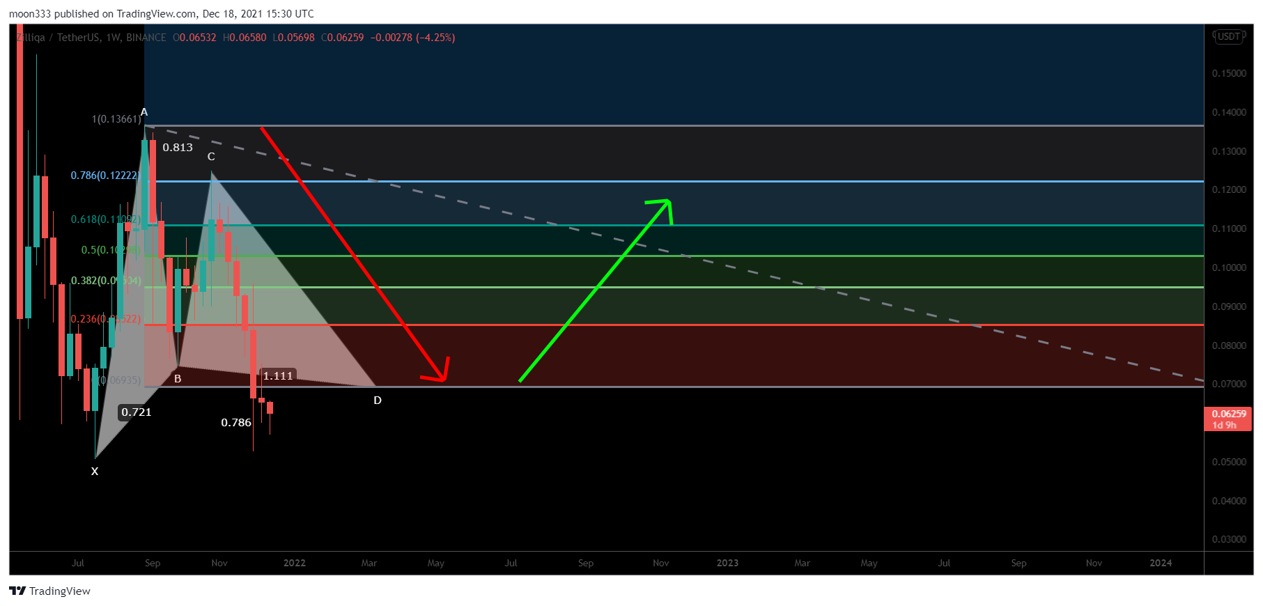Viewport: 1263px width, 606px height.
Task: Click the 0.03000 price axis label
Action: 1230,539
